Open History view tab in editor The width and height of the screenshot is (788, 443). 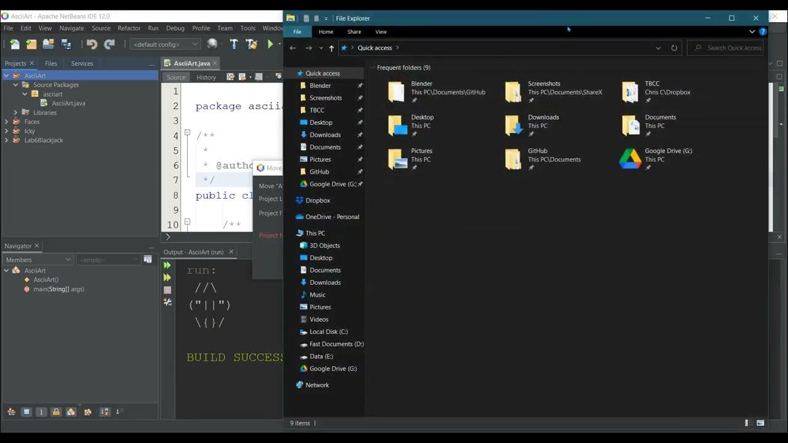(206, 77)
